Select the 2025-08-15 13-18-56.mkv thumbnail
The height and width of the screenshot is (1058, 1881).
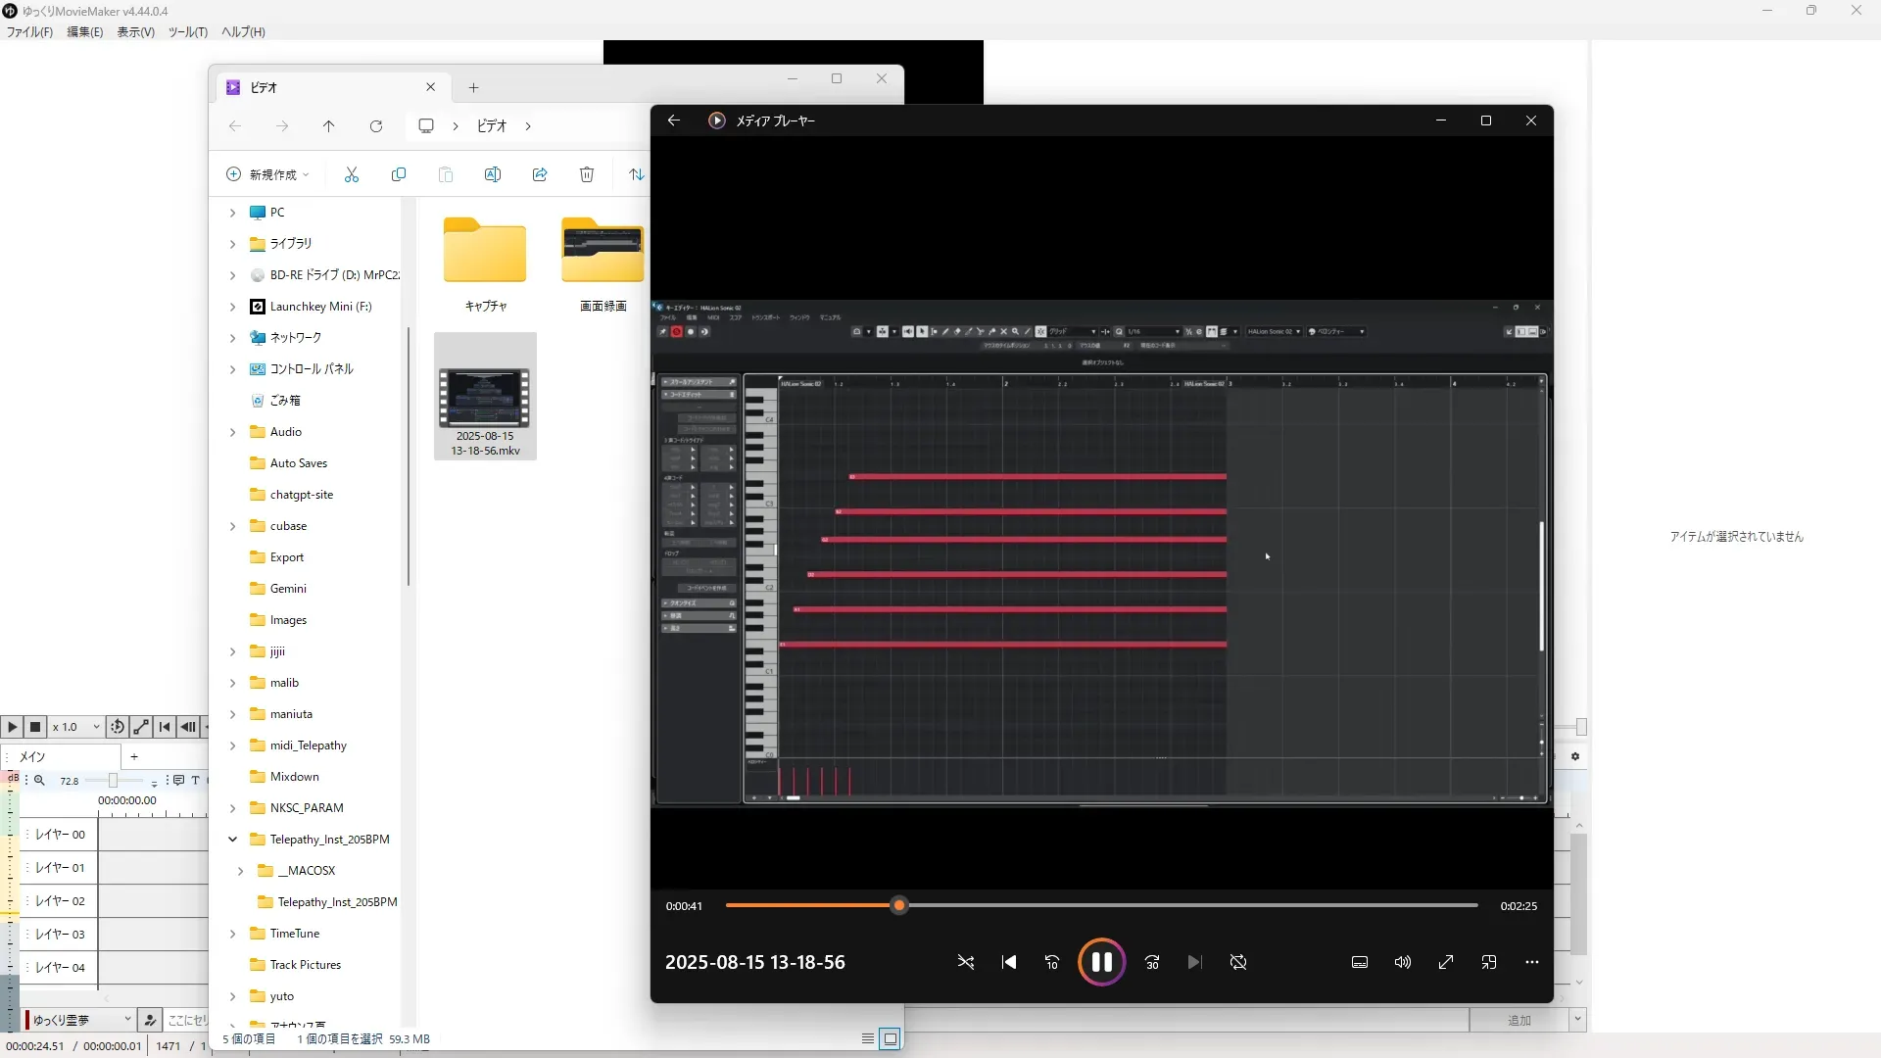click(485, 397)
